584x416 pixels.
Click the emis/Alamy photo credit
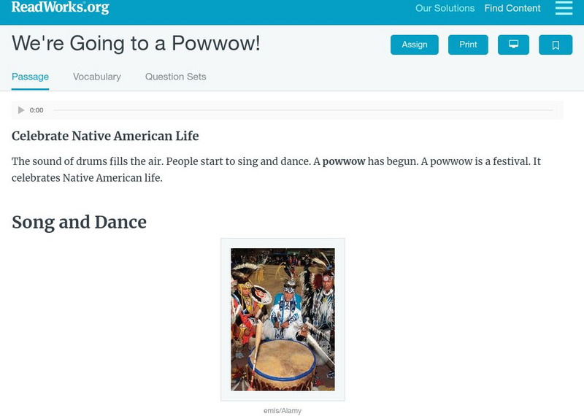(283, 411)
